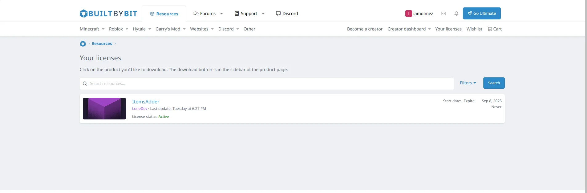
Task: Open the Websites category
Action: click(x=199, y=29)
